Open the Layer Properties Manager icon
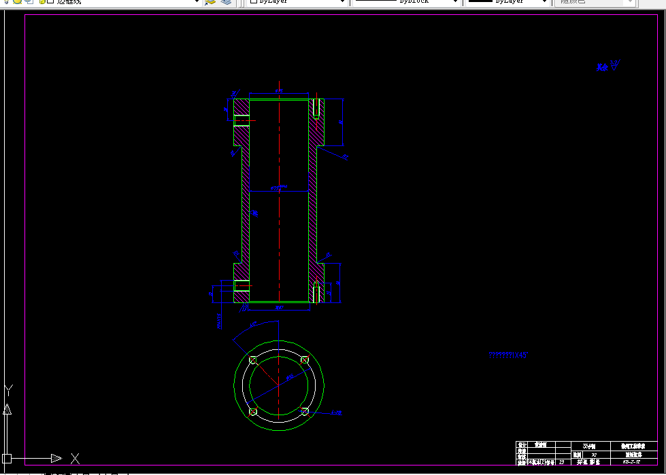The width and height of the screenshot is (666, 475). pyautogui.click(x=210, y=1)
